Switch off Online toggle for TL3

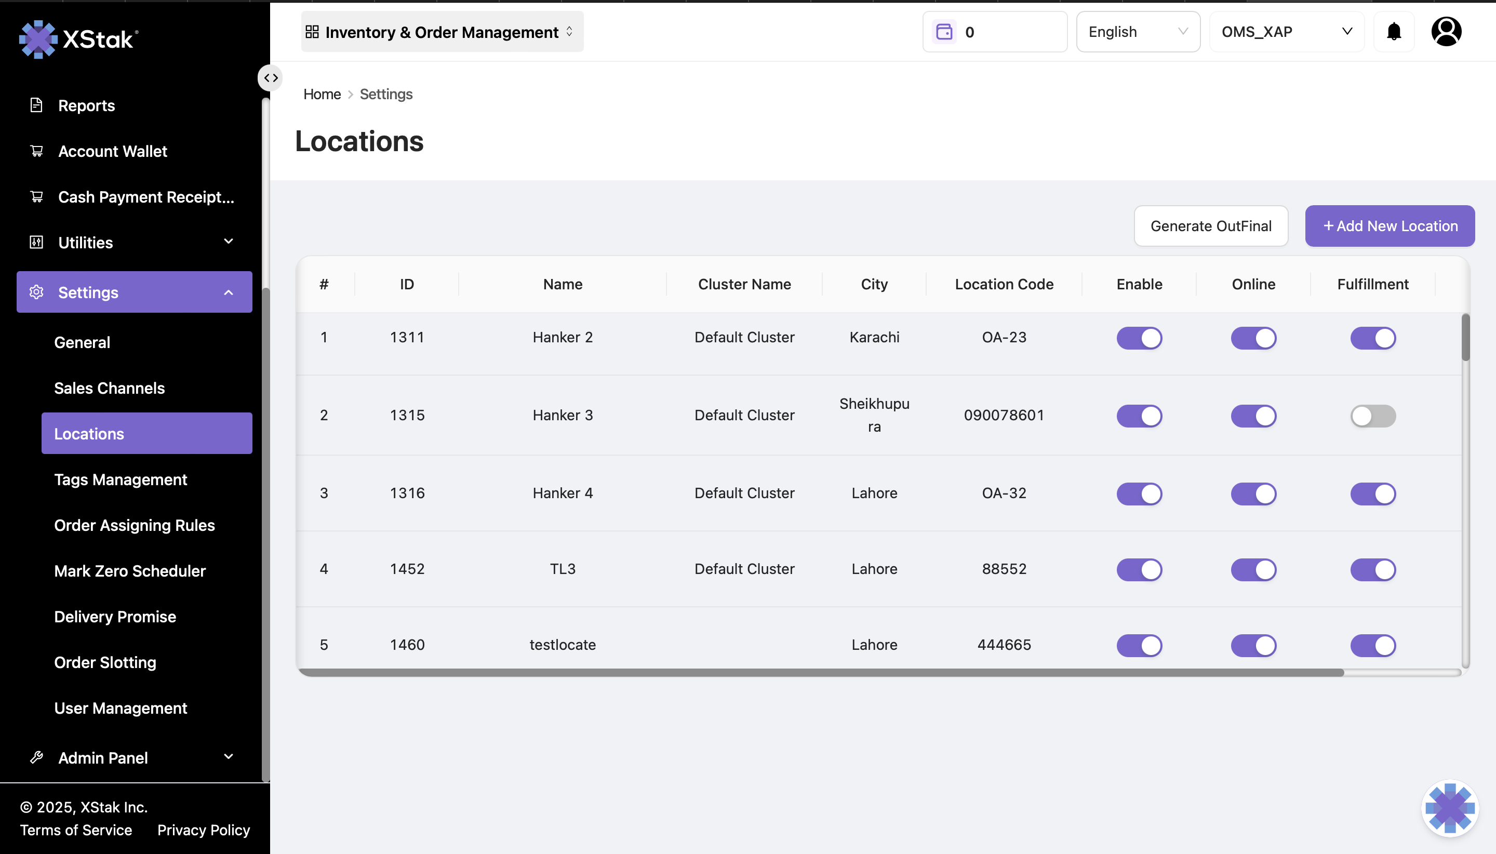[x=1253, y=569]
